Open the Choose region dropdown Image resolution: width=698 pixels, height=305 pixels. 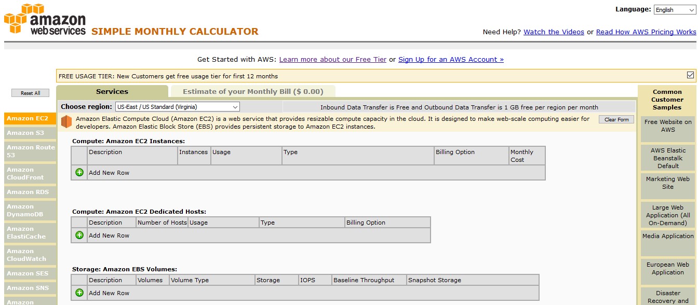point(177,107)
